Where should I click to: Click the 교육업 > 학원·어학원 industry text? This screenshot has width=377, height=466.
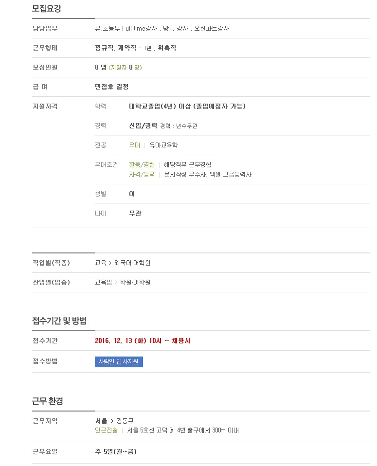click(x=123, y=282)
